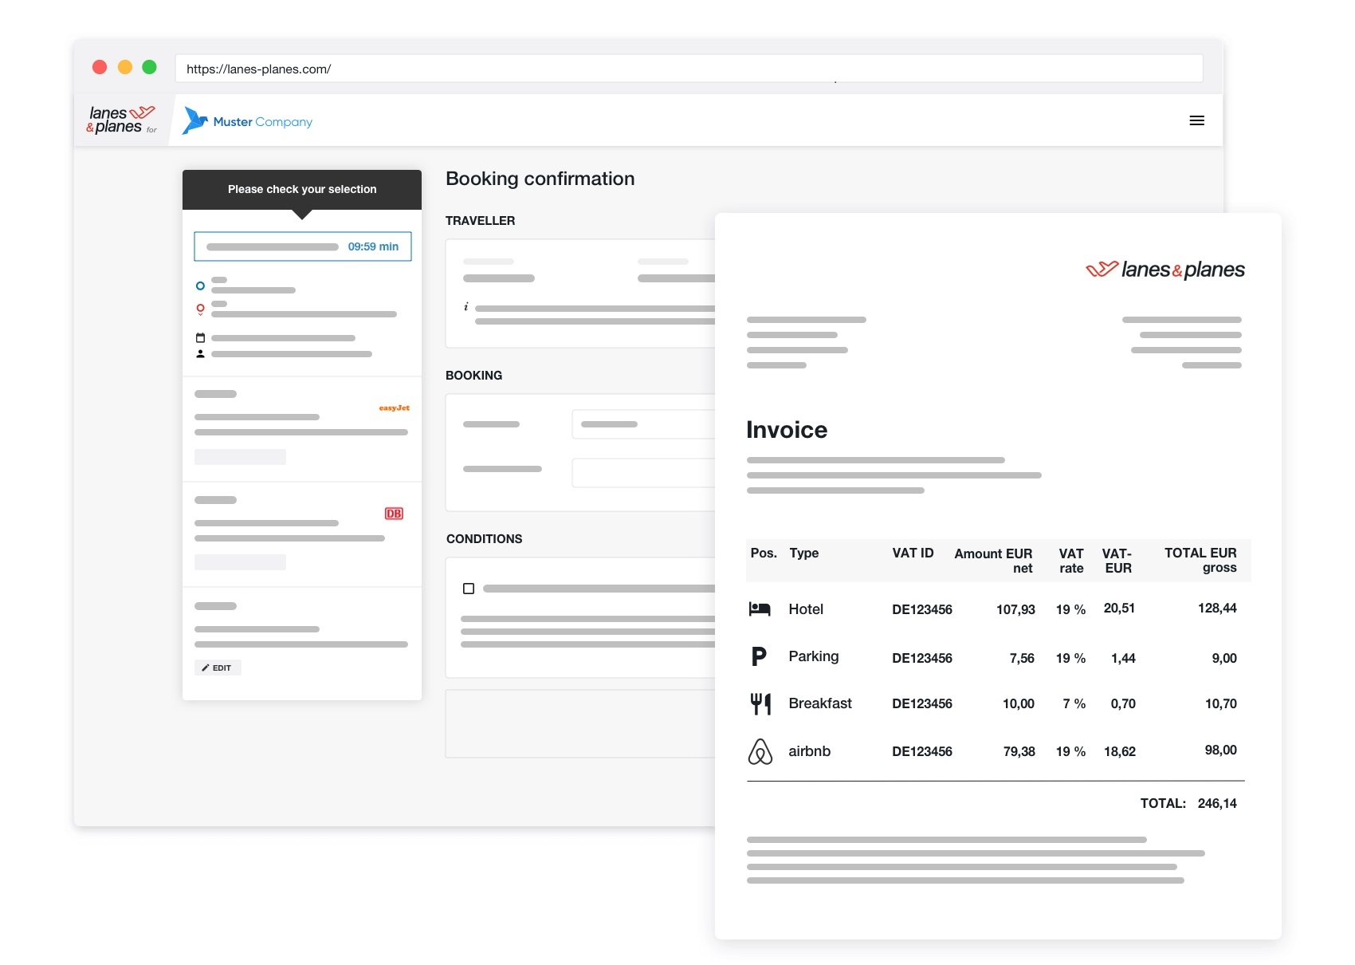Click the Breakfast 7 % VAT rate

coord(1074,704)
